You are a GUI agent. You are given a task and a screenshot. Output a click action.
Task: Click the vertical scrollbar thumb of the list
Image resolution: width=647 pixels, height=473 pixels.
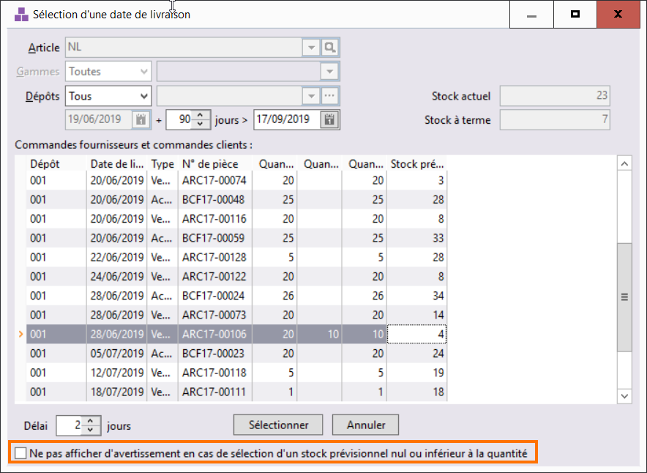click(624, 297)
